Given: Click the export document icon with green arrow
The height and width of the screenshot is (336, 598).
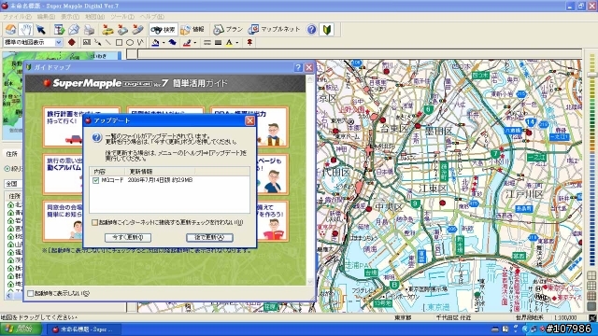Looking at the screenshot, I should (59, 29).
